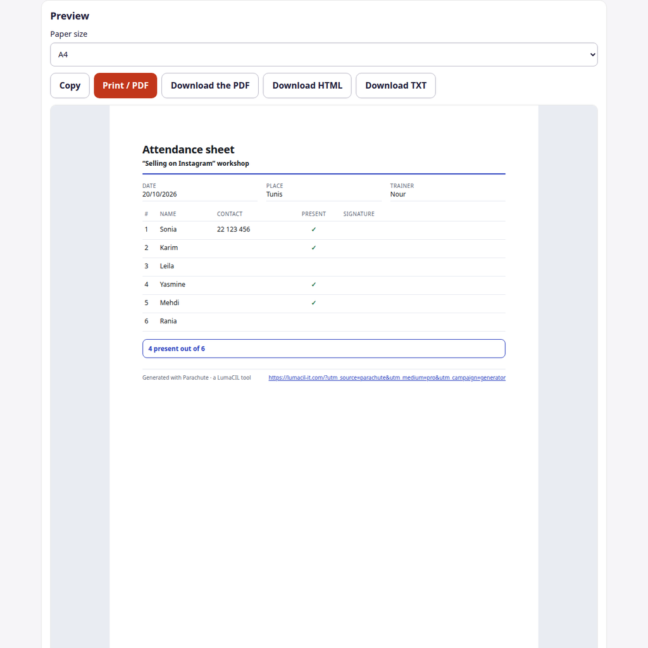Click the present checkmark in Sonia's row
648x648 pixels.
[x=314, y=229]
